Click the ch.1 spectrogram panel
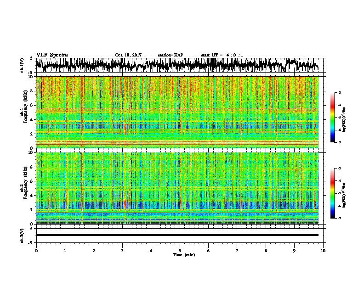364x281 pixels. click(177, 112)
